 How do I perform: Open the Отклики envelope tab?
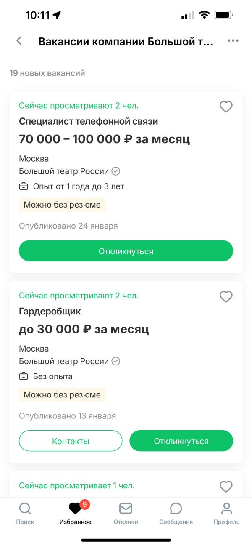pyautogui.click(x=126, y=514)
